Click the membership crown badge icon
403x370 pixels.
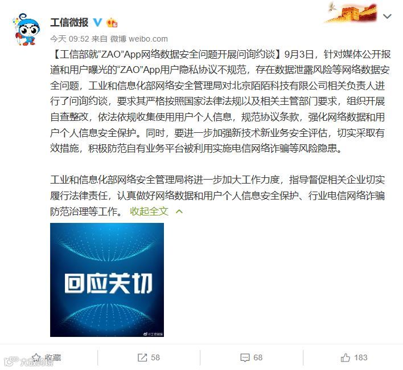tap(112, 23)
